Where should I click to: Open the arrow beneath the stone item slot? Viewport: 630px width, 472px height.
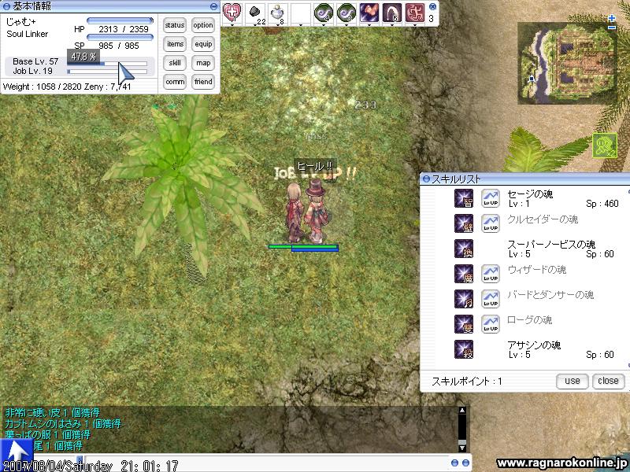coord(255,25)
